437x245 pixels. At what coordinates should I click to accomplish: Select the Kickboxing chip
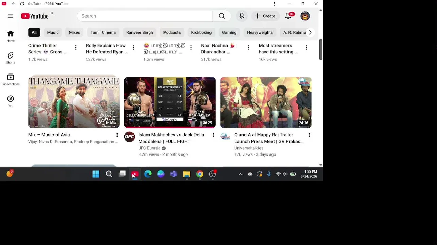coord(201,32)
